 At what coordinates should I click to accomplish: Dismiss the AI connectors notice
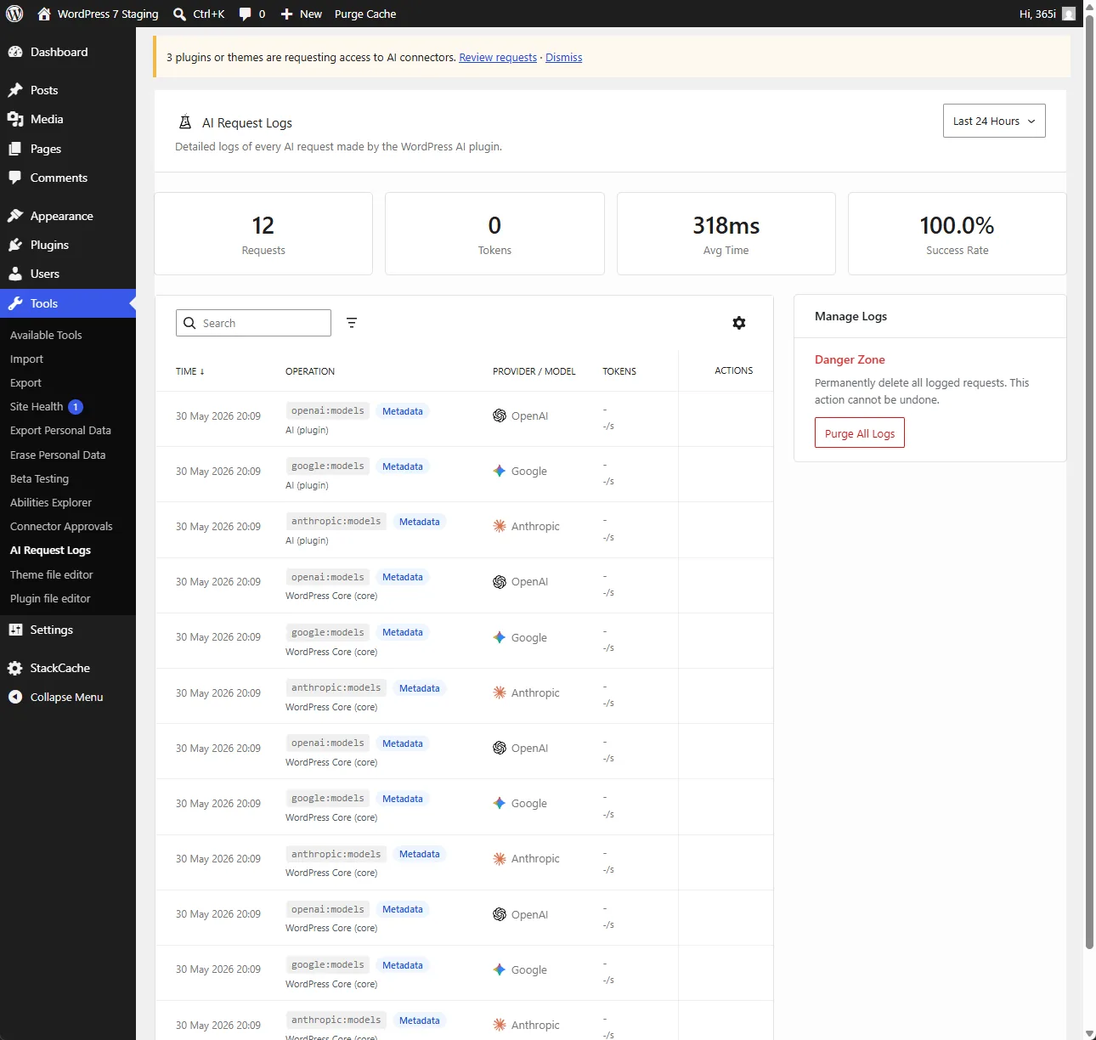pyautogui.click(x=563, y=57)
